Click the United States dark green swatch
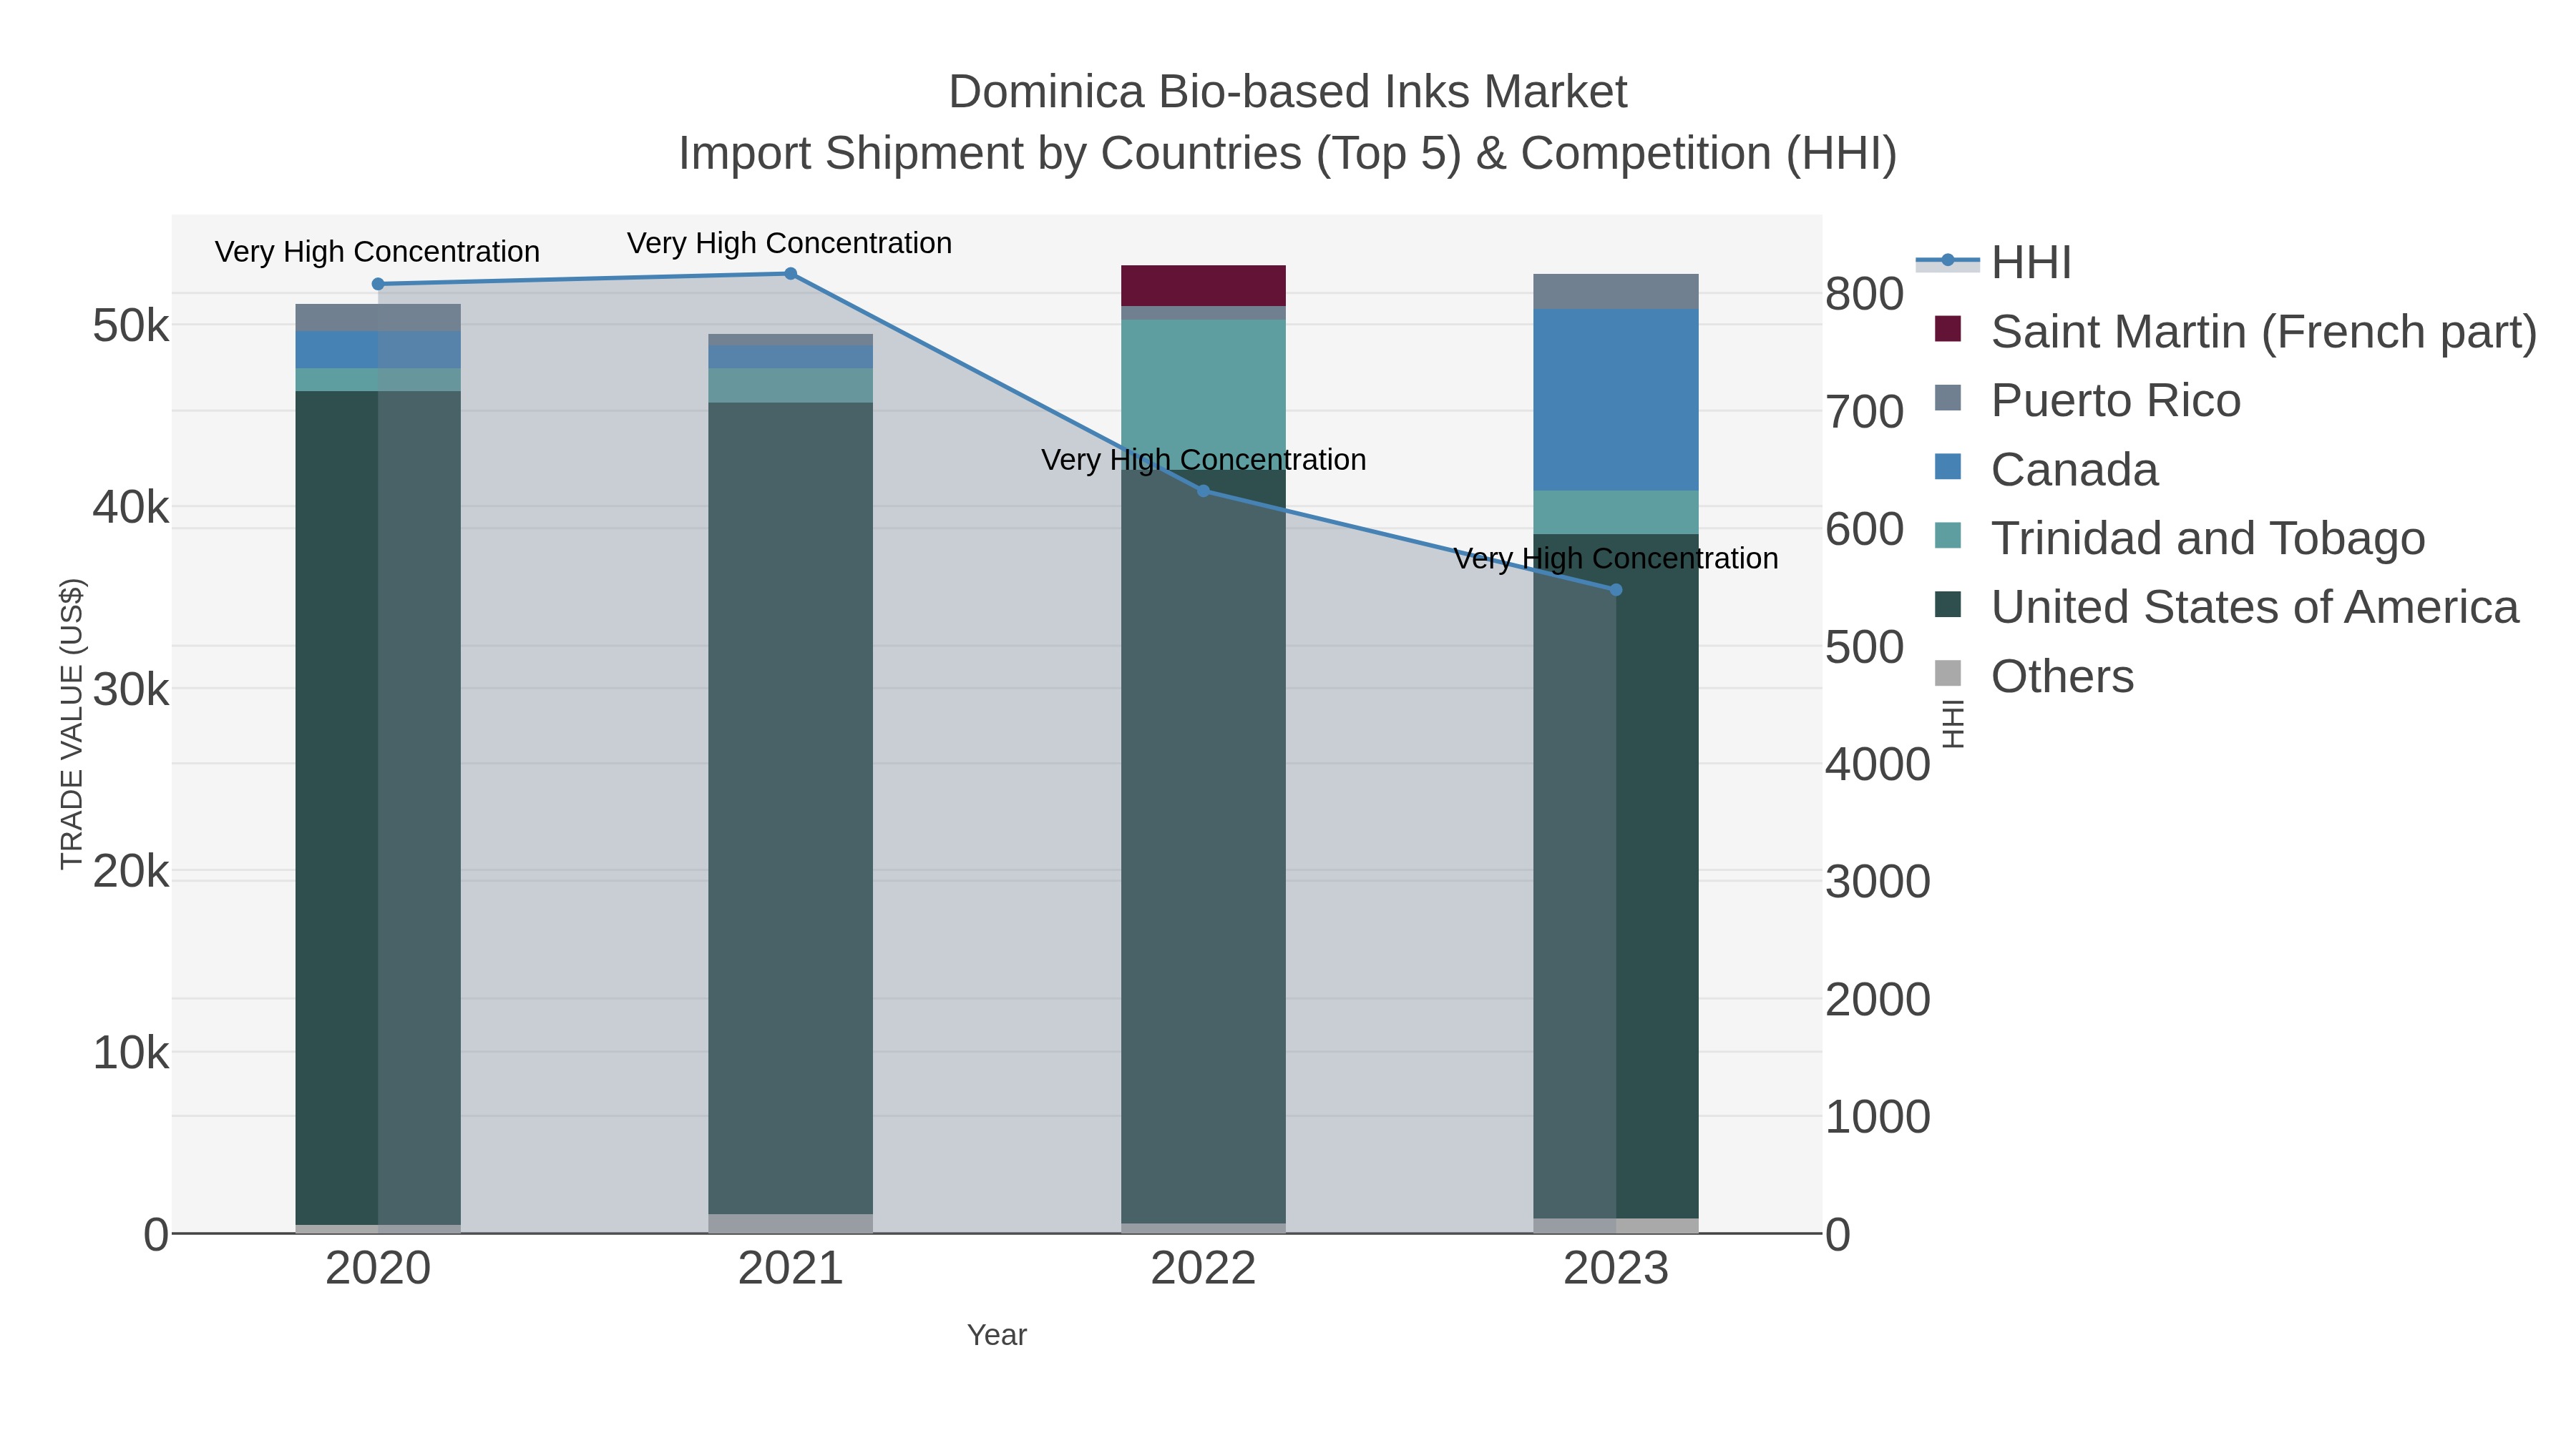Image resolution: width=2576 pixels, height=1448 pixels. 1948,604
